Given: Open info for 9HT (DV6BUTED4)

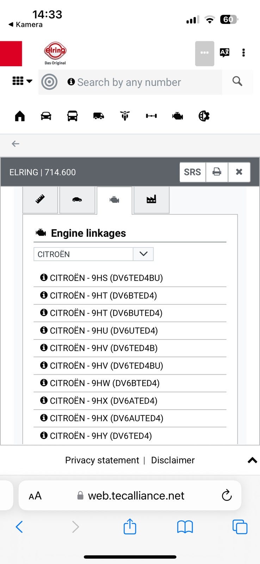Looking at the screenshot, I should coord(44,313).
